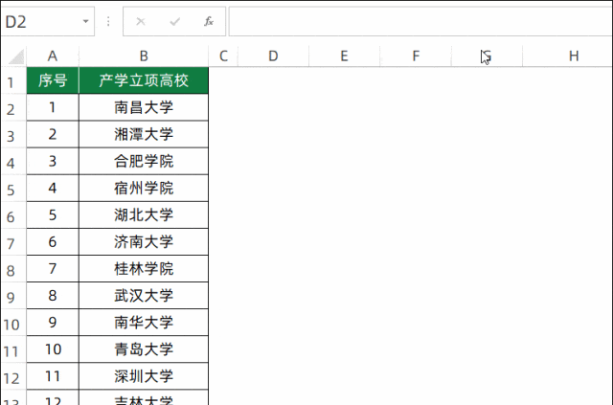The height and width of the screenshot is (405, 613).
Task: Click the formula bar resize dots handle
Action: pos(108,21)
